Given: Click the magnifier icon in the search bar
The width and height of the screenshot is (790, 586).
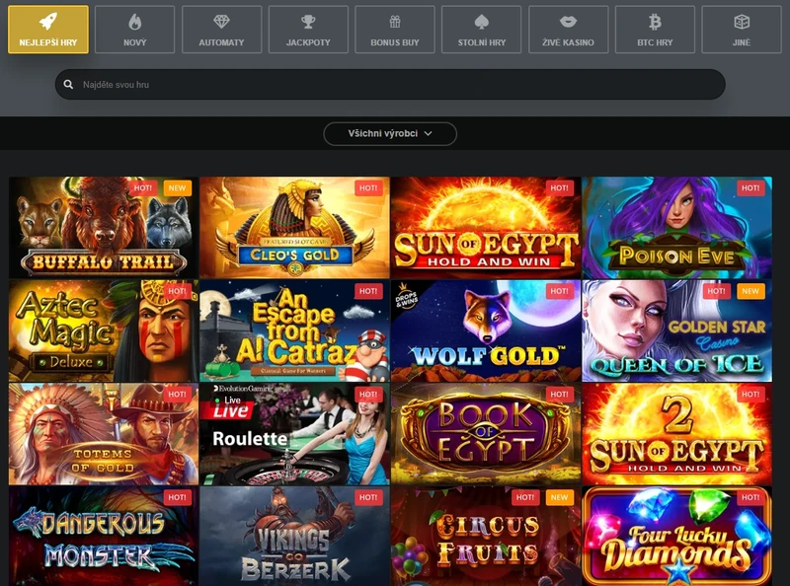Looking at the screenshot, I should (x=67, y=85).
